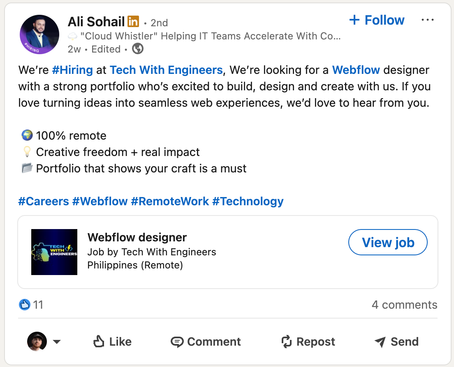The width and height of the screenshot is (454, 367).
Task: Click the thumbs-up reaction icon showing 11 likes
Action: click(x=25, y=305)
